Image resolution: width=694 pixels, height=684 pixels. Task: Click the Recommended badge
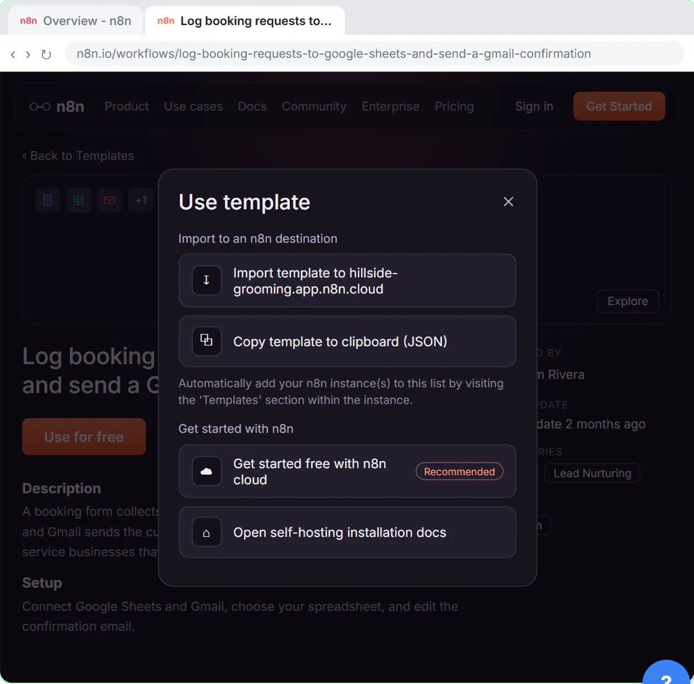tap(459, 471)
